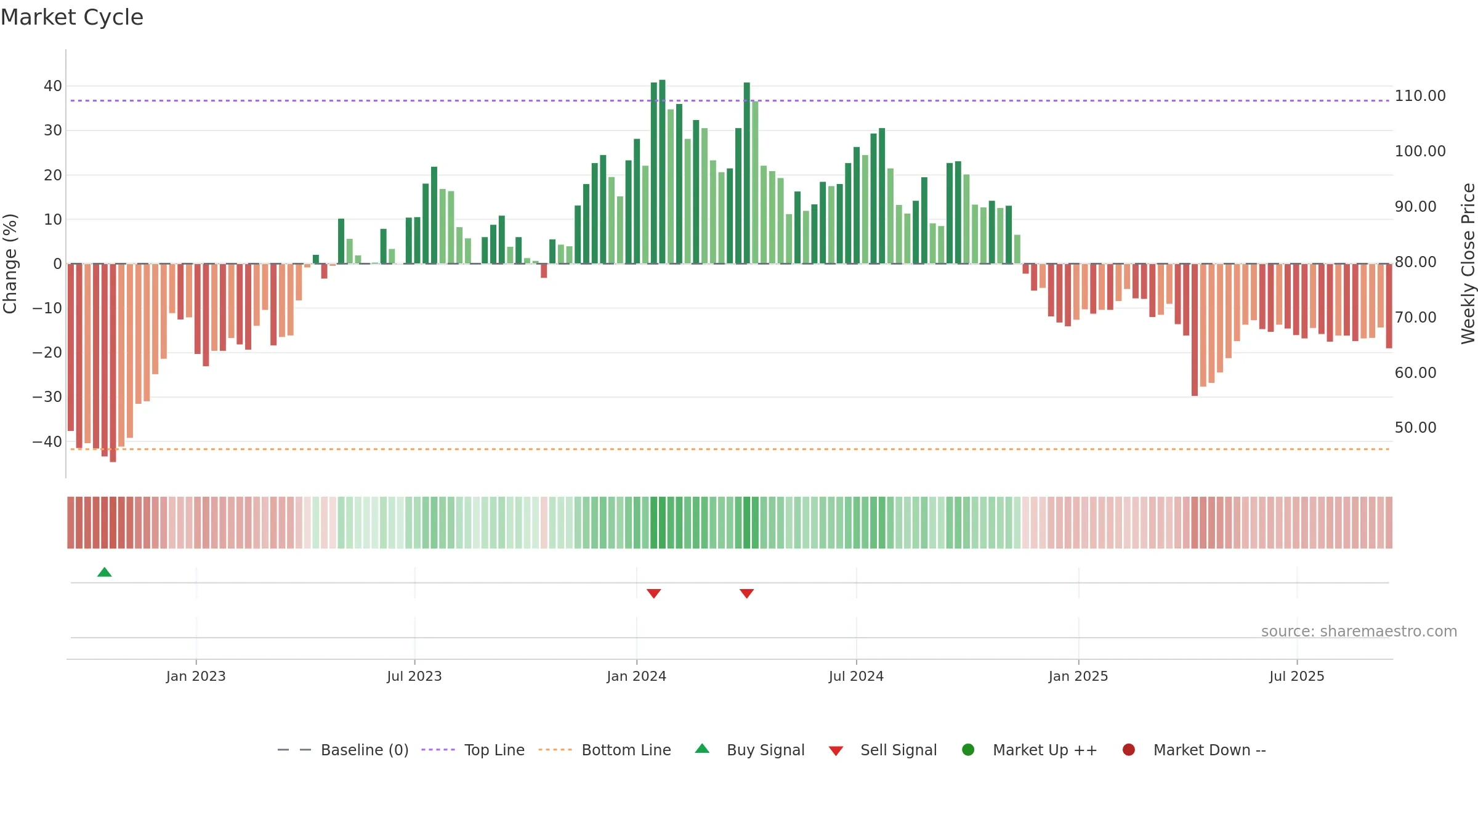The width and height of the screenshot is (1478, 831).
Task: Click the −40 tick on the Change axis
Action: point(47,442)
